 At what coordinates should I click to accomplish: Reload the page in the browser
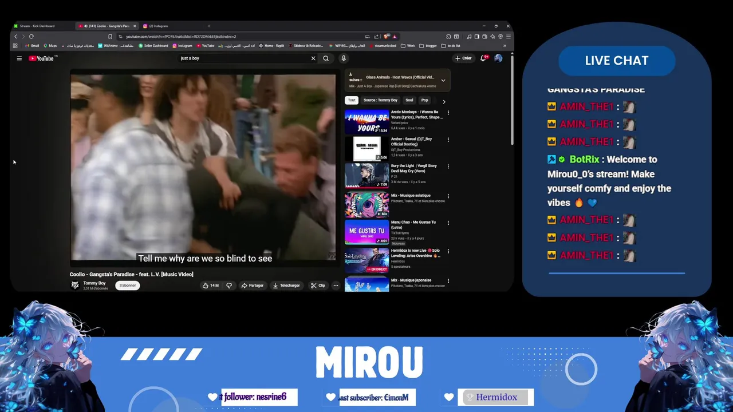[x=31, y=37]
